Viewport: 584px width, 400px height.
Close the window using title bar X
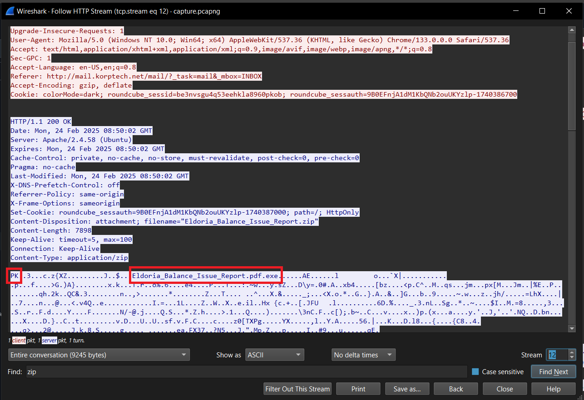pos(568,11)
